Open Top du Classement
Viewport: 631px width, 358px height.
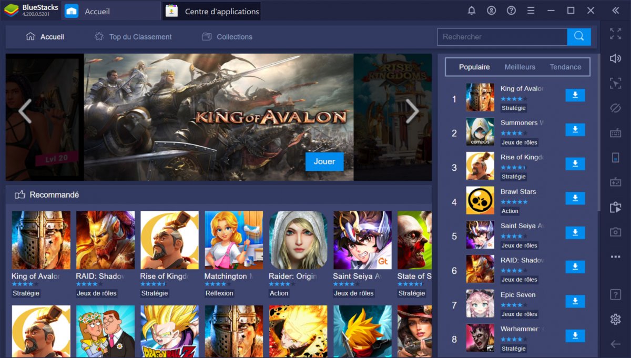click(x=133, y=37)
